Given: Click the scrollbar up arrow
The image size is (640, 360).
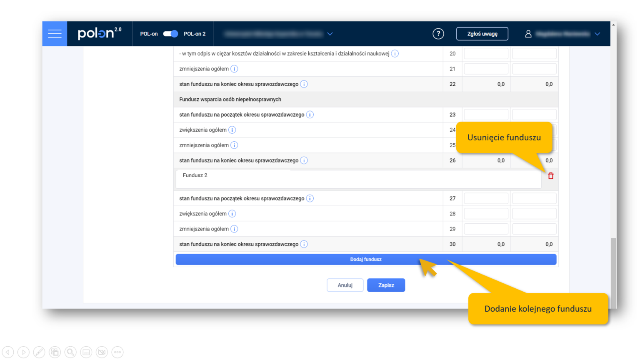Looking at the screenshot, I should [x=613, y=25].
